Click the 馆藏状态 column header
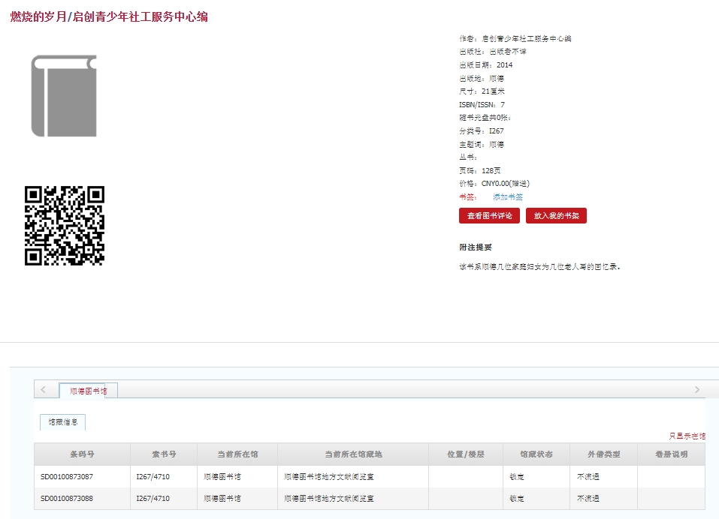 536,454
